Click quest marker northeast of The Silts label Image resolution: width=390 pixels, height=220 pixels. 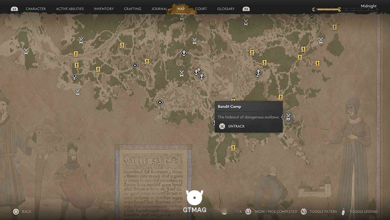pos(147,61)
